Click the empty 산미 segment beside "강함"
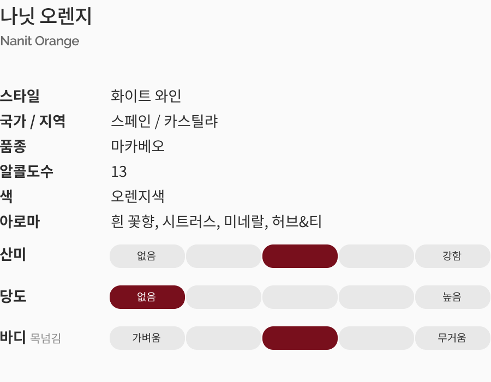This screenshot has height=382, width=491. click(376, 256)
